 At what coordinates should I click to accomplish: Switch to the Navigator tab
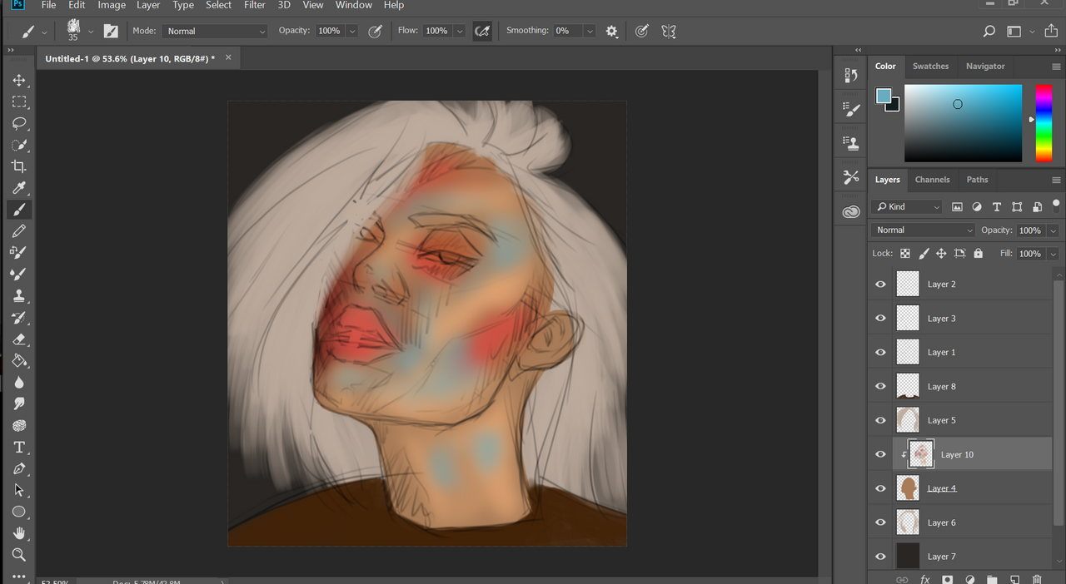985,67
